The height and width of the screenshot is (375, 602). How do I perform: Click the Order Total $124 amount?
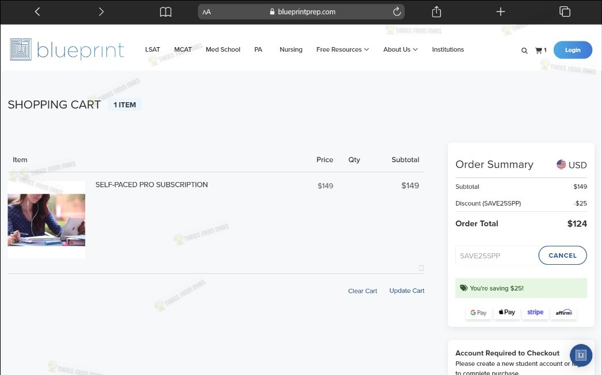(x=577, y=224)
